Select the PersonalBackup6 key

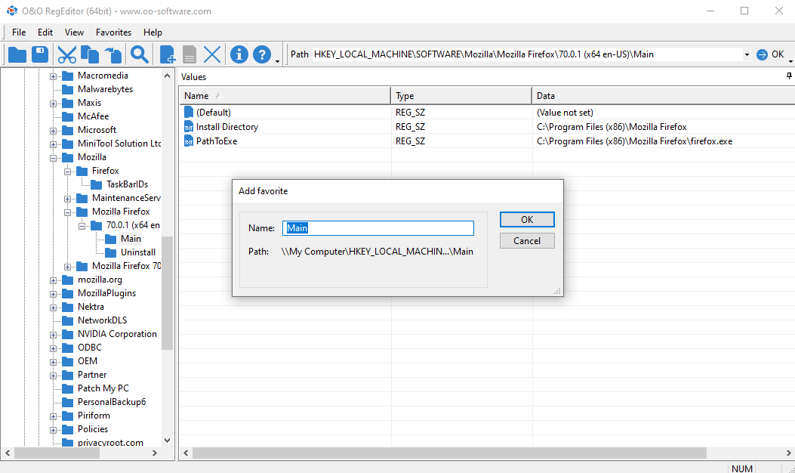(x=112, y=402)
